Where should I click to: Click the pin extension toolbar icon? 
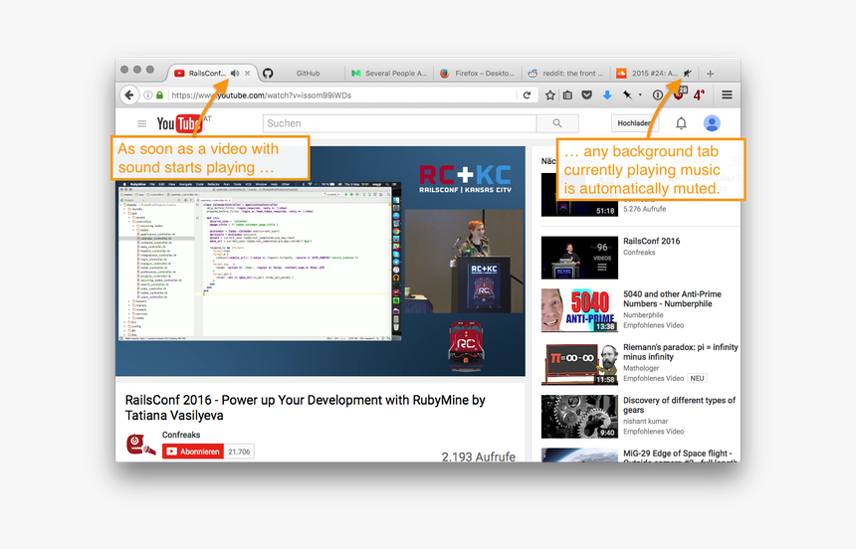(x=627, y=94)
